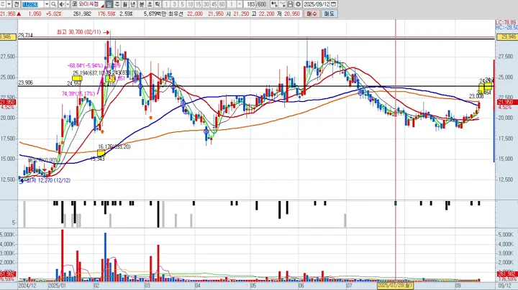Expand the dropdown beside the speaker icon
The height and width of the screenshot is (290, 518).
68,4
